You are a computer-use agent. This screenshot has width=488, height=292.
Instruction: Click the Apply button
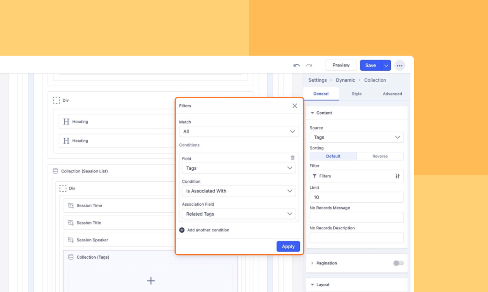[288, 246]
